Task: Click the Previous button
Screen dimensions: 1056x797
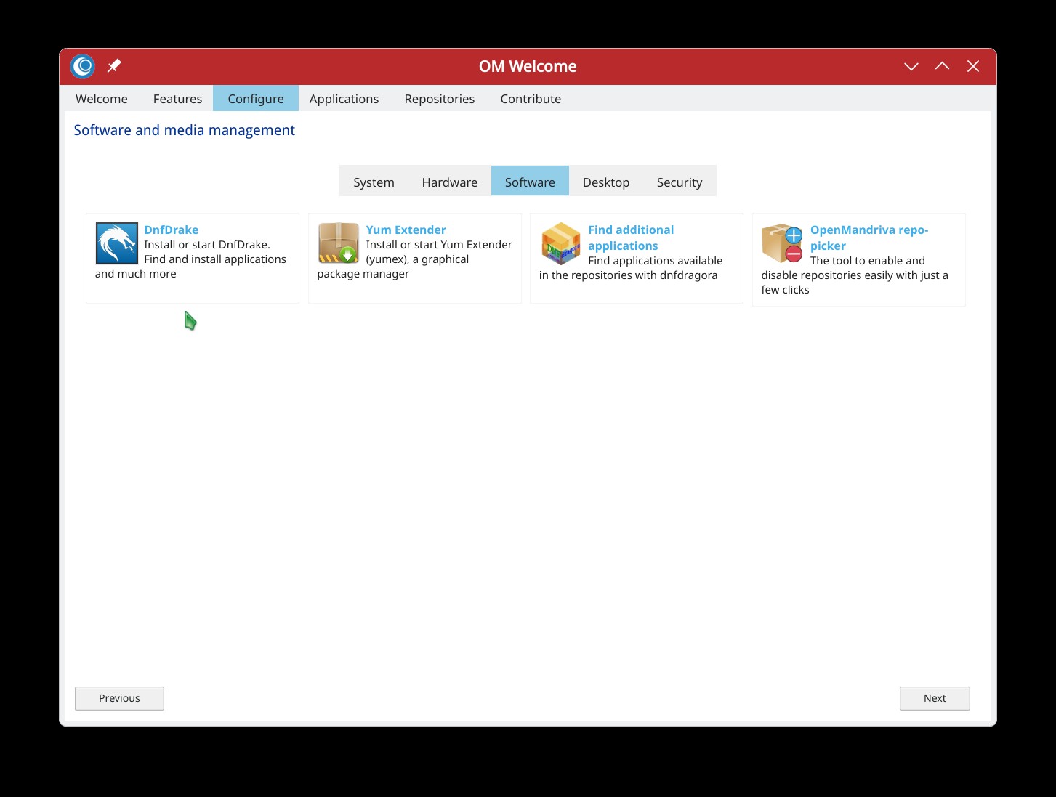Action: pos(119,698)
